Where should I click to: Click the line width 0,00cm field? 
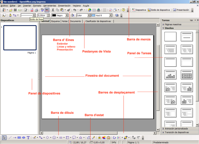click(x=42, y=15)
